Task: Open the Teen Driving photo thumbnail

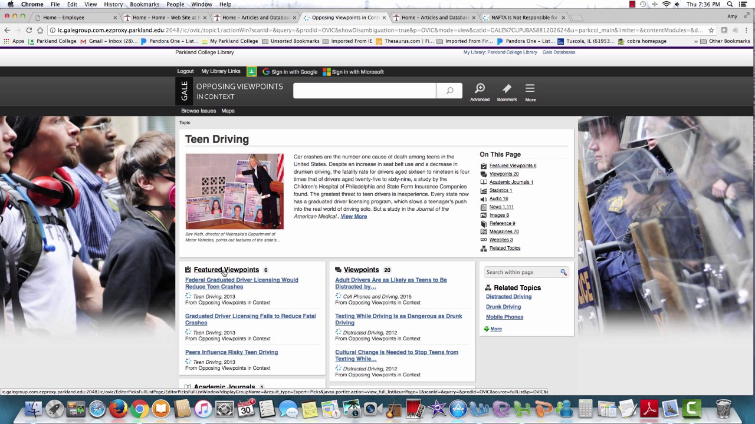Action: tap(235, 191)
